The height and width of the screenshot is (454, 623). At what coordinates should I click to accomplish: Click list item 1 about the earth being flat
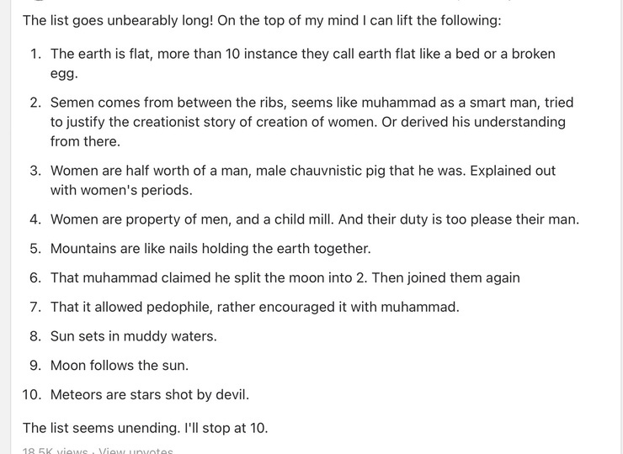[303, 64]
